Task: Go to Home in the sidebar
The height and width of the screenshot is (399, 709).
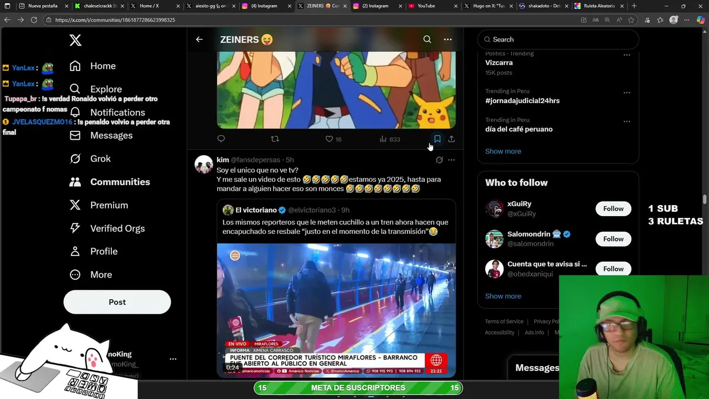Action: click(x=93, y=66)
